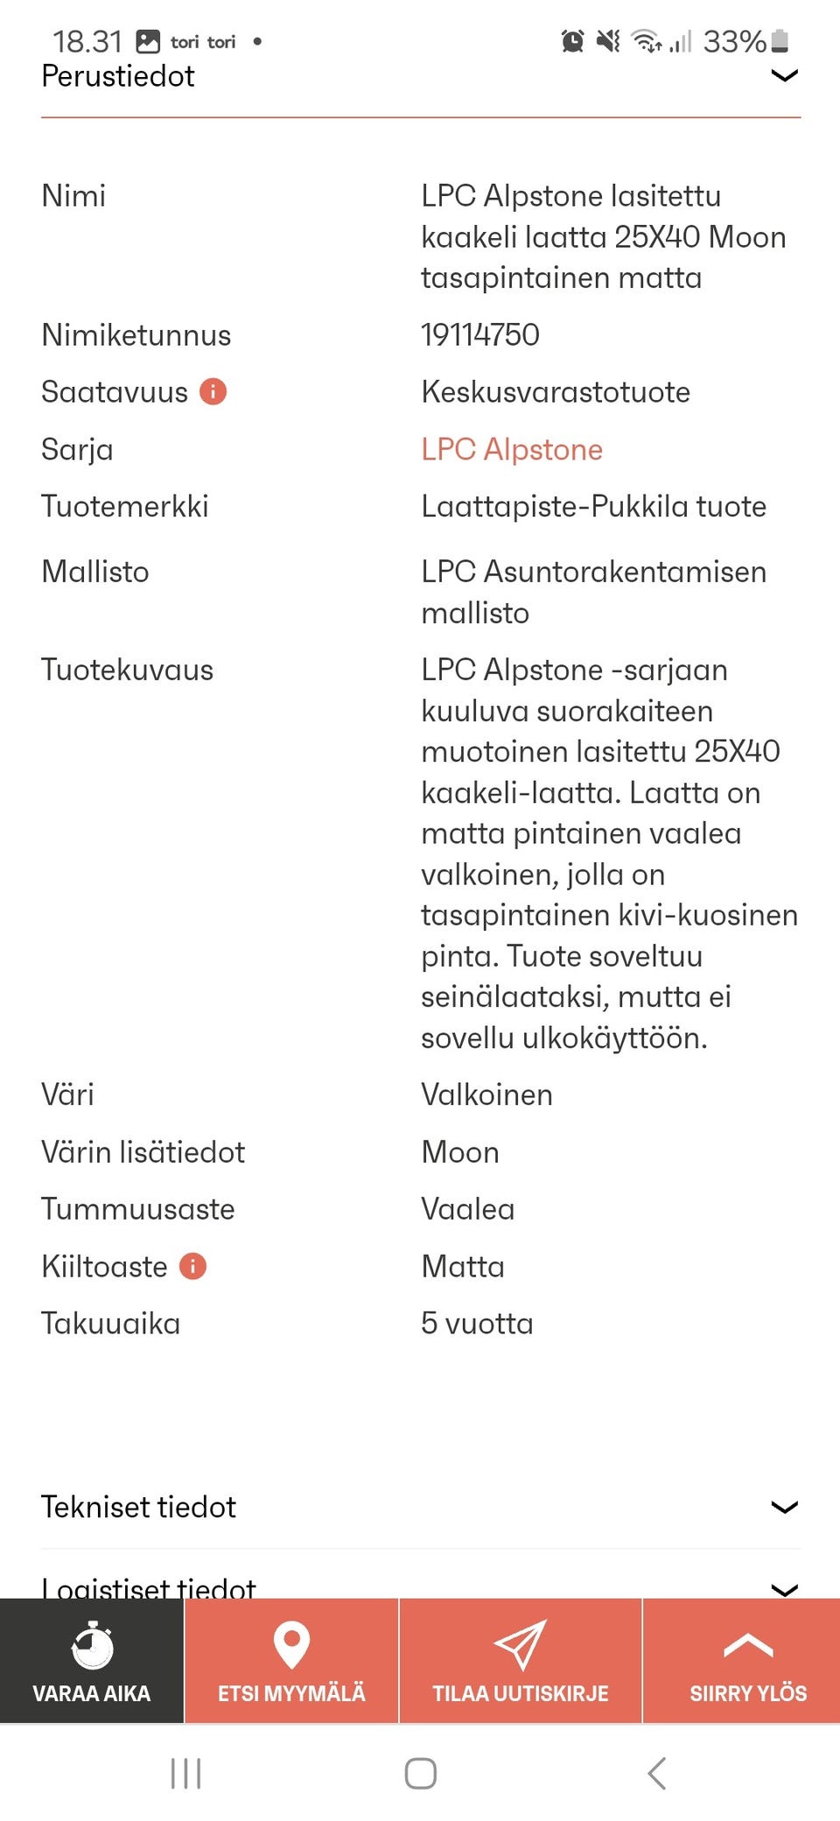Viewport: 840px width, 1821px height.
Task: Open the LPC Alpstone series link
Action: (x=512, y=449)
